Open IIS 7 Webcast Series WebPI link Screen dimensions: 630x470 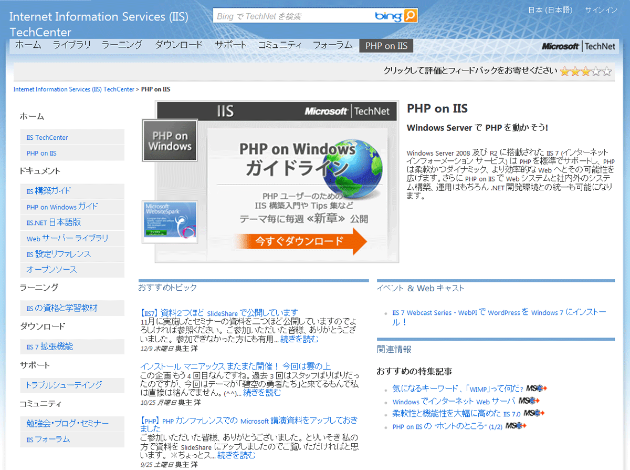click(499, 317)
